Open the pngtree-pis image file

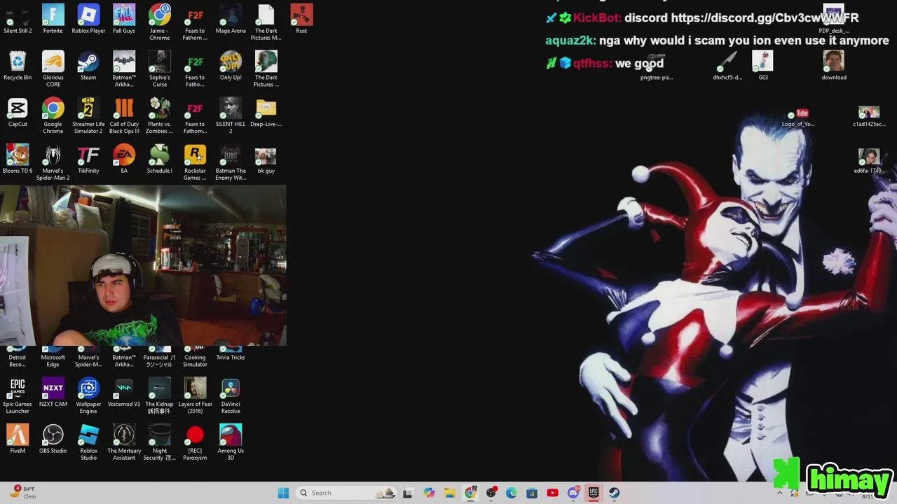tap(657, 66)
